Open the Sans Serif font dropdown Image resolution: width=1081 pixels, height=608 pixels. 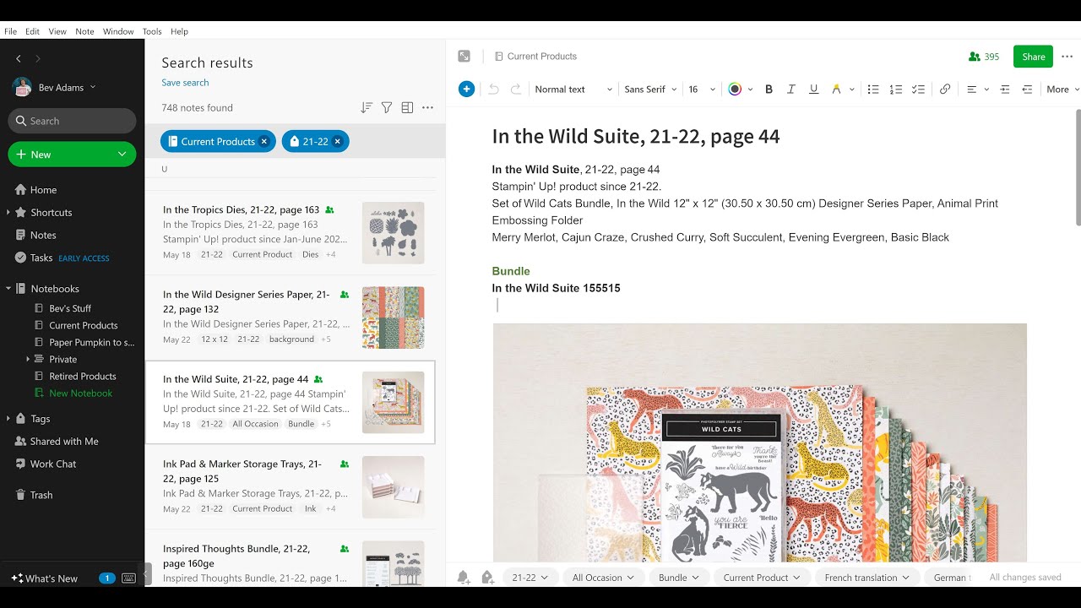(650, 90)
